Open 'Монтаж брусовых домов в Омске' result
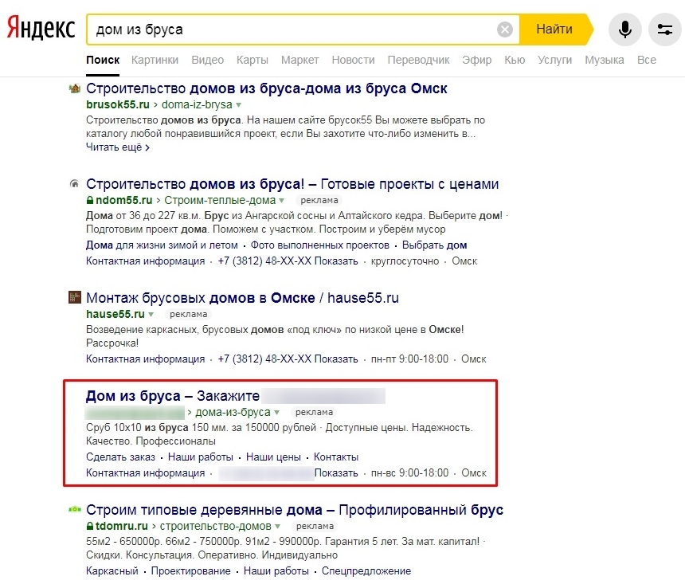685x588 pixels. click(242, 298)
